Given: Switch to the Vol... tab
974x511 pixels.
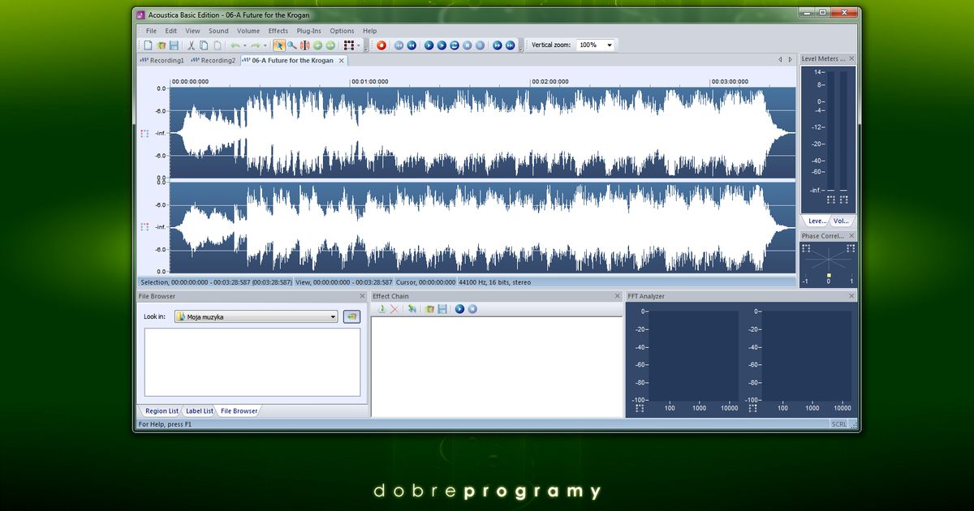Looking at the screenshot, I should 841,221.
